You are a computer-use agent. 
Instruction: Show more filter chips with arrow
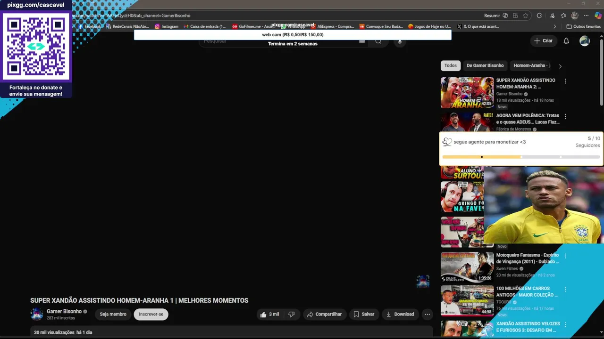pos(560,66)
